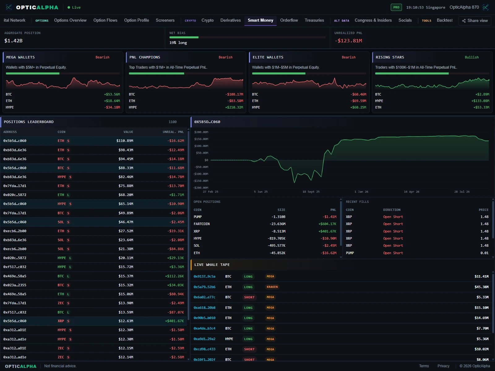The height and width of the screenshot is (371, 495).
Task: Click the KRAKEN tag in whale tape
Action: [272, 287]
